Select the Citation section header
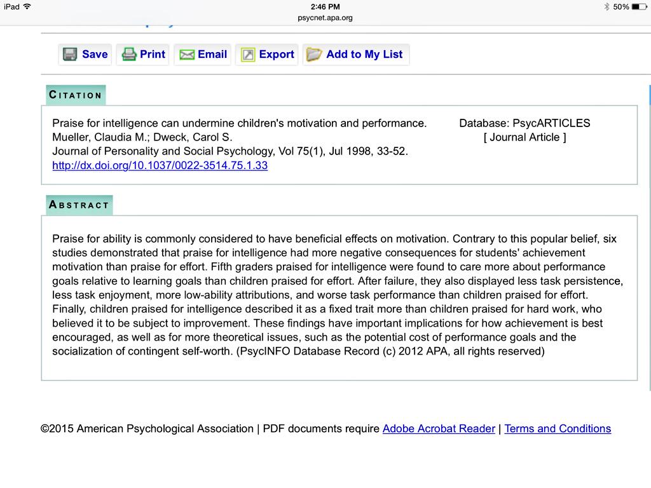This screenshot has width=651, height=488. point(76,95)
